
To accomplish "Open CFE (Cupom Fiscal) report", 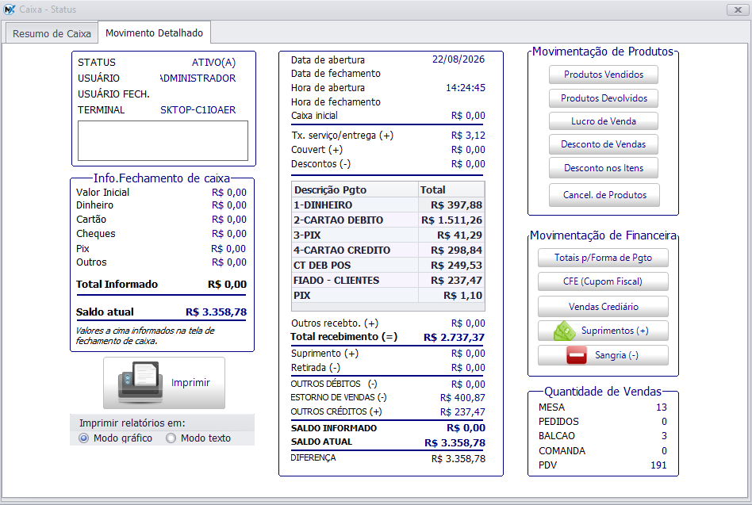I will 603,281.
